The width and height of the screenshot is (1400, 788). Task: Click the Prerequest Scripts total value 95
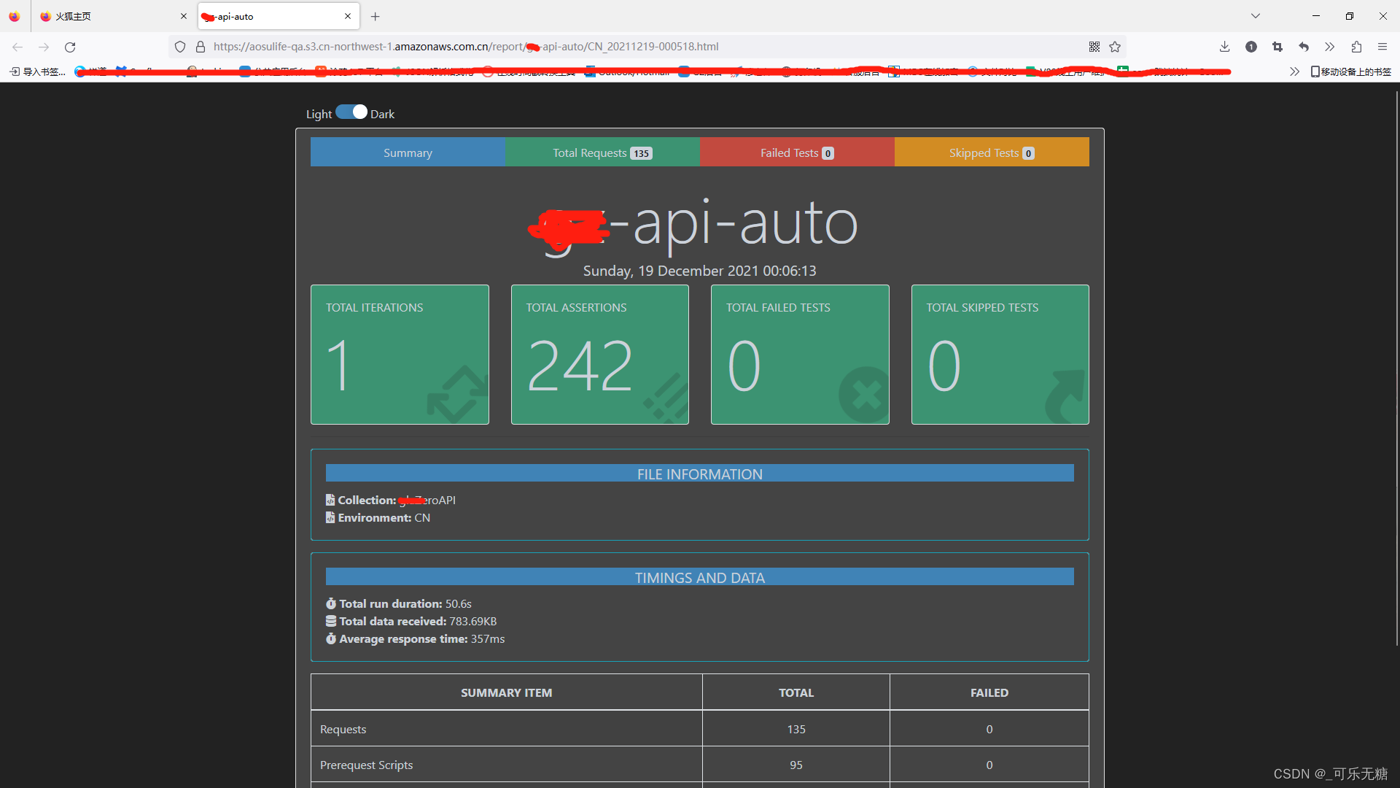point(796,765)
